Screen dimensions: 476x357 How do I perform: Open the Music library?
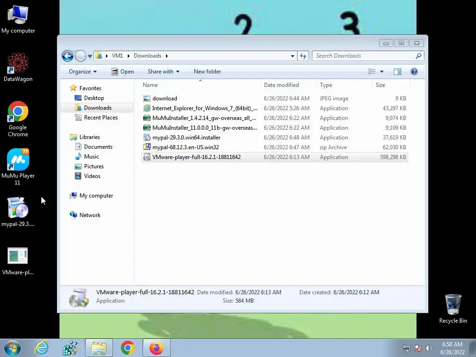tap(91, 157)
